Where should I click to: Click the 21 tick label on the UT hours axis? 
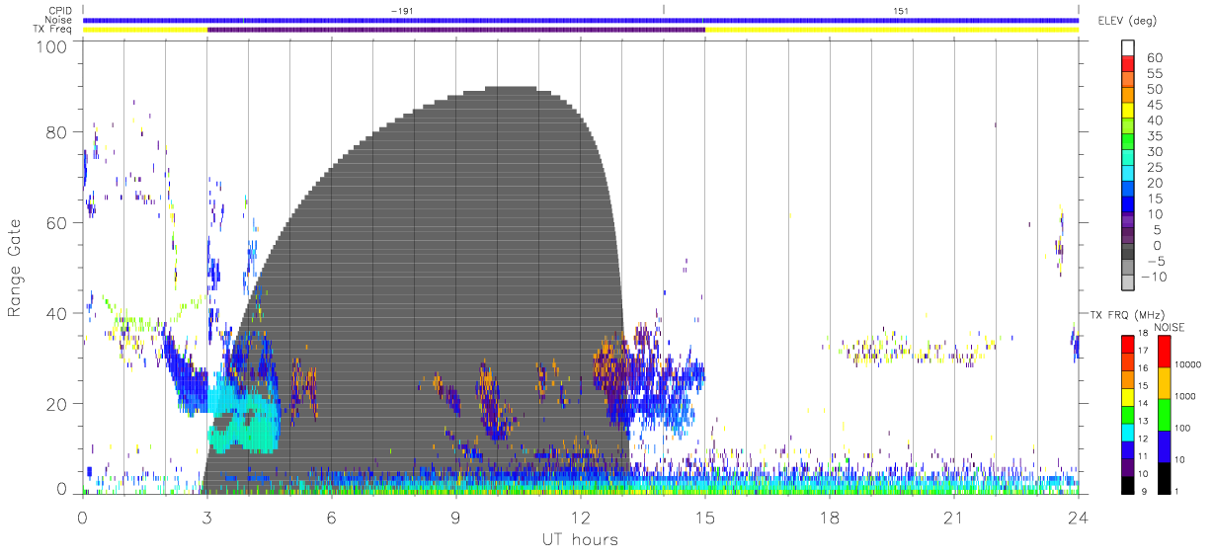[954, 518]
